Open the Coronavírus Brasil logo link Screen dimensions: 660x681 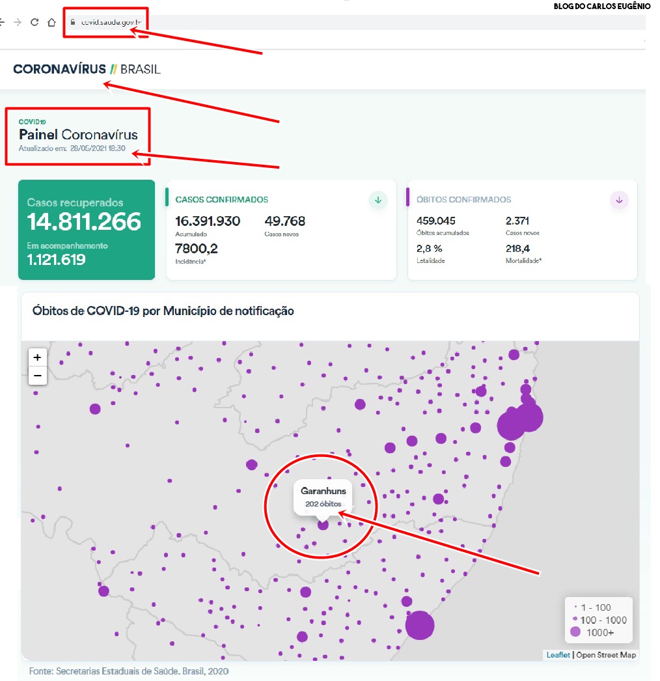87,69
